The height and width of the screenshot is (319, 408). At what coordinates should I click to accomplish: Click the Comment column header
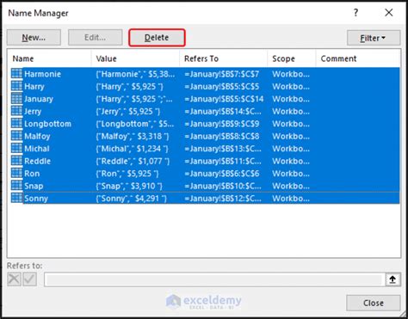tap(358, 58)
